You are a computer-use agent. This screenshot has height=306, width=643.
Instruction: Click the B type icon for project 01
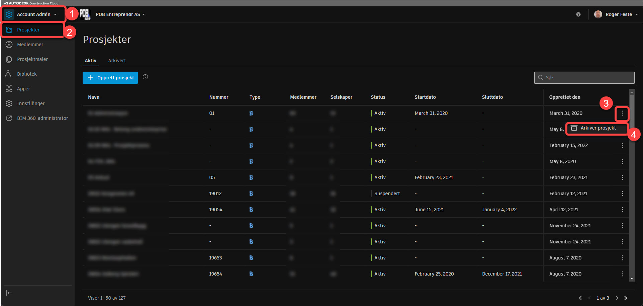pos(251,113)
